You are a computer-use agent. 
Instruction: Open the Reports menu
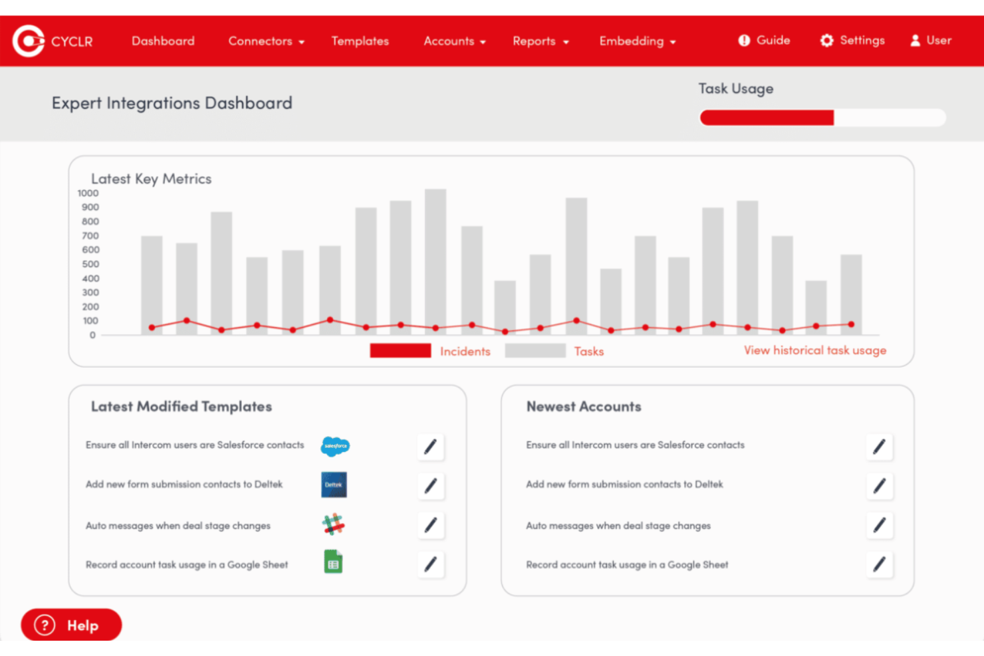point(540,41)
